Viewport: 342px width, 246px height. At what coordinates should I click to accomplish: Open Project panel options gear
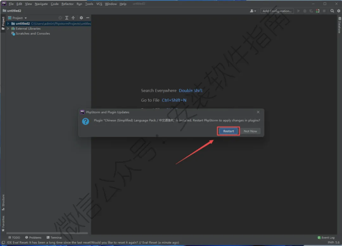81,18
